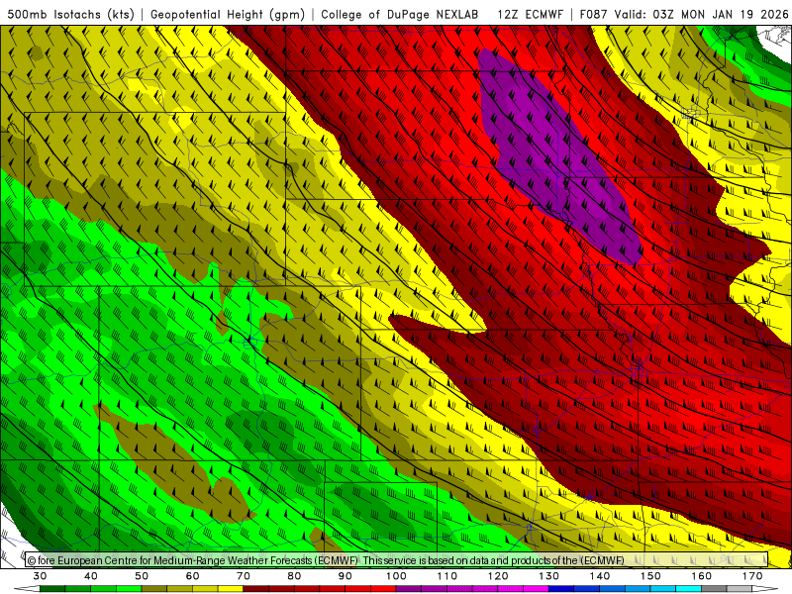Click the '110' label on the color legend
Screen dimensions: 792x594
click(447, 576)
